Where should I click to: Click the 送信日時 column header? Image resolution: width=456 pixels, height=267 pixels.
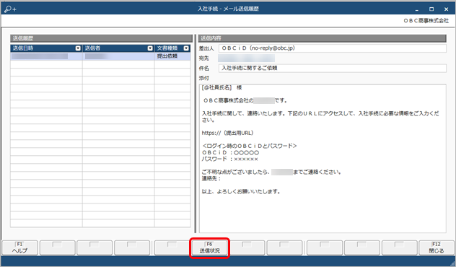pos(46,48)
